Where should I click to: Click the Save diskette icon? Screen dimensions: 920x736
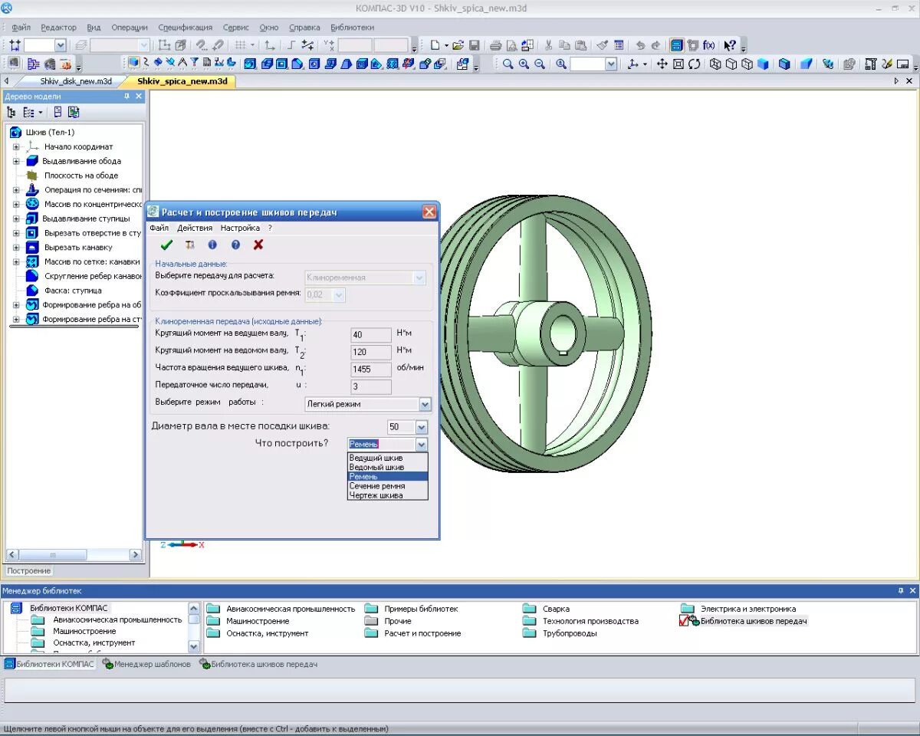[474, 45]
